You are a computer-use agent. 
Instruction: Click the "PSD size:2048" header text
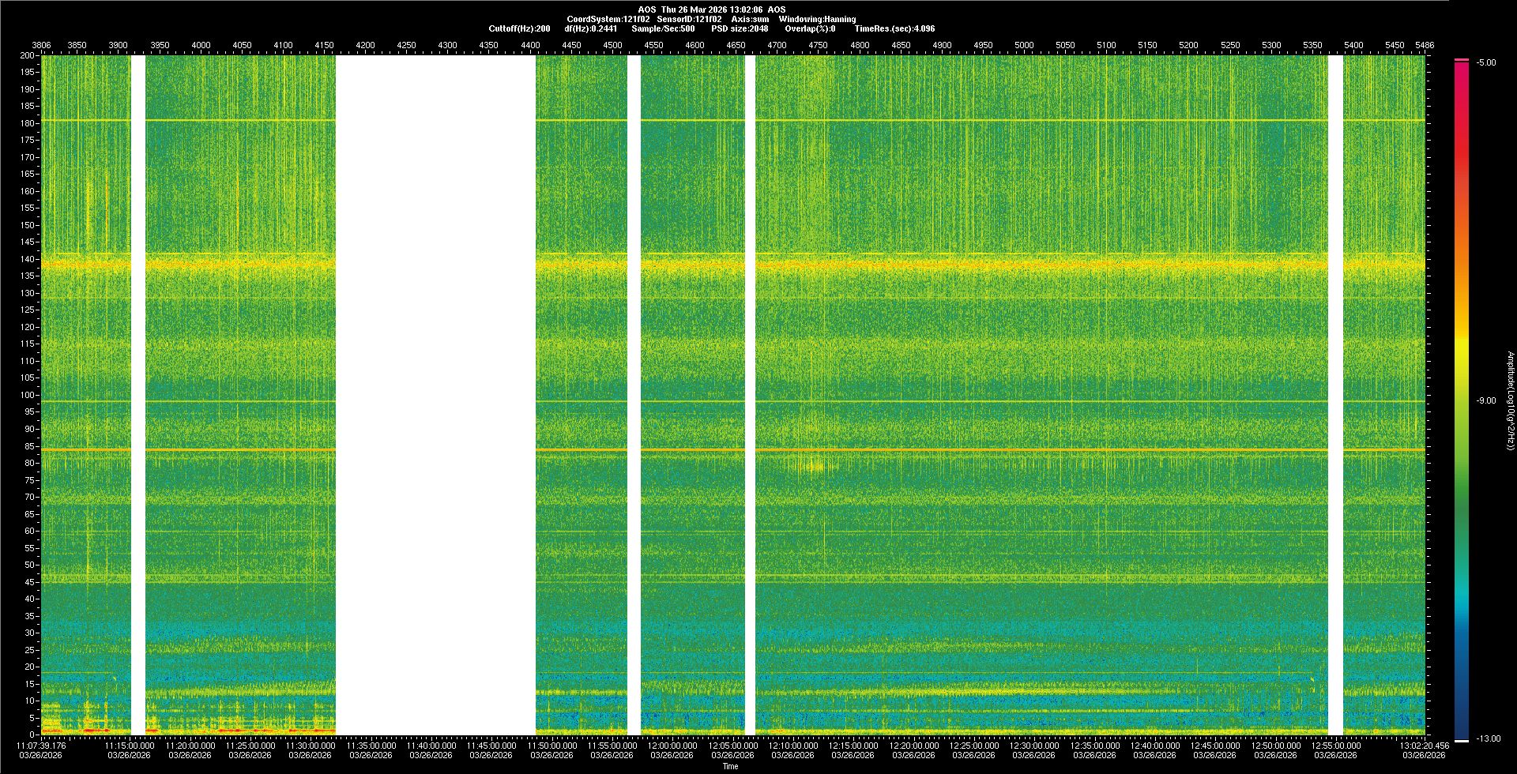(x=740, y=28)
